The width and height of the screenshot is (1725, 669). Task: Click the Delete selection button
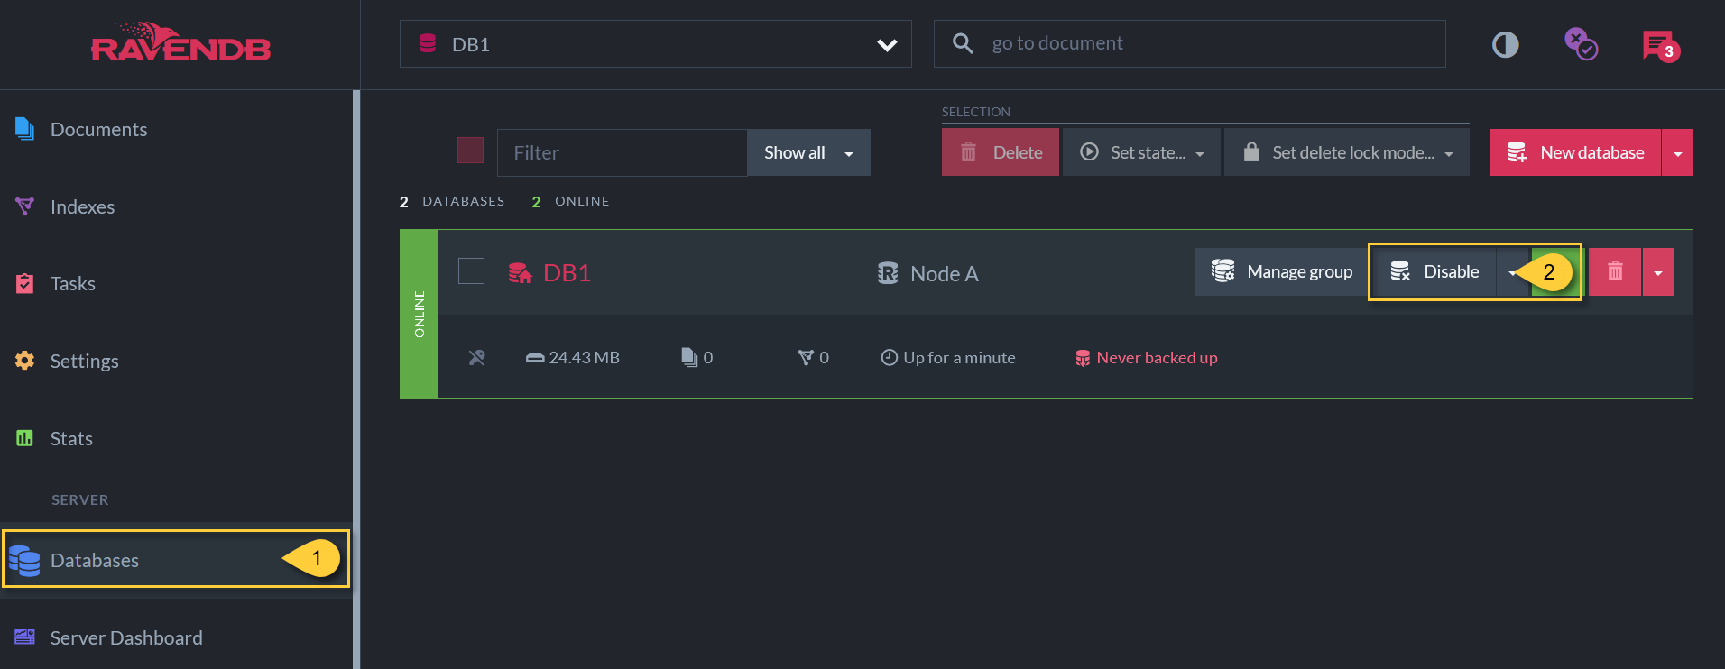point(1001,152)
